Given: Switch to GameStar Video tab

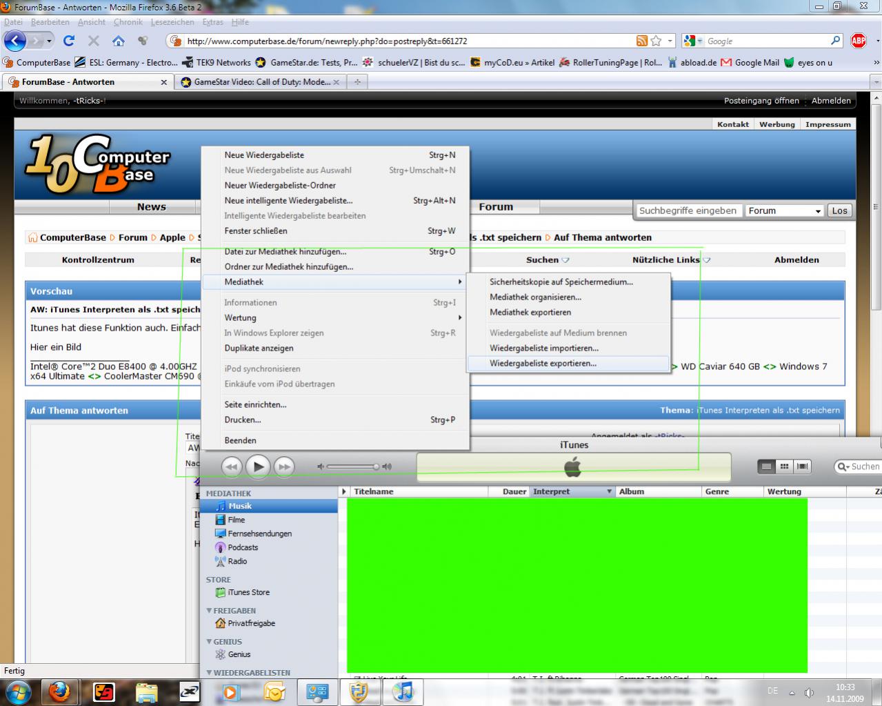Looking at the screenshot, I should pyautogui.click(x=261, y=82).
